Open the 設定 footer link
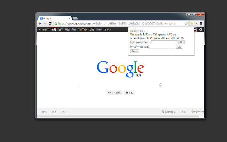The image size is (227, 142). [183, 111]
